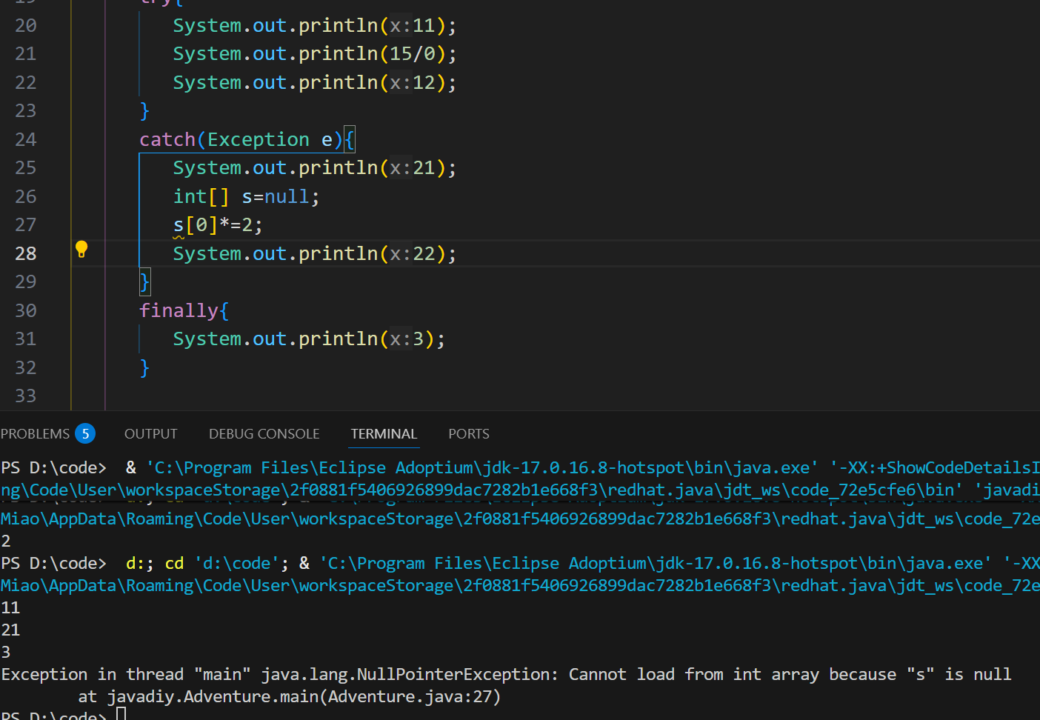
Task: Click the squiggly-underlined s variable on line 27
Action: pos(179,225)
